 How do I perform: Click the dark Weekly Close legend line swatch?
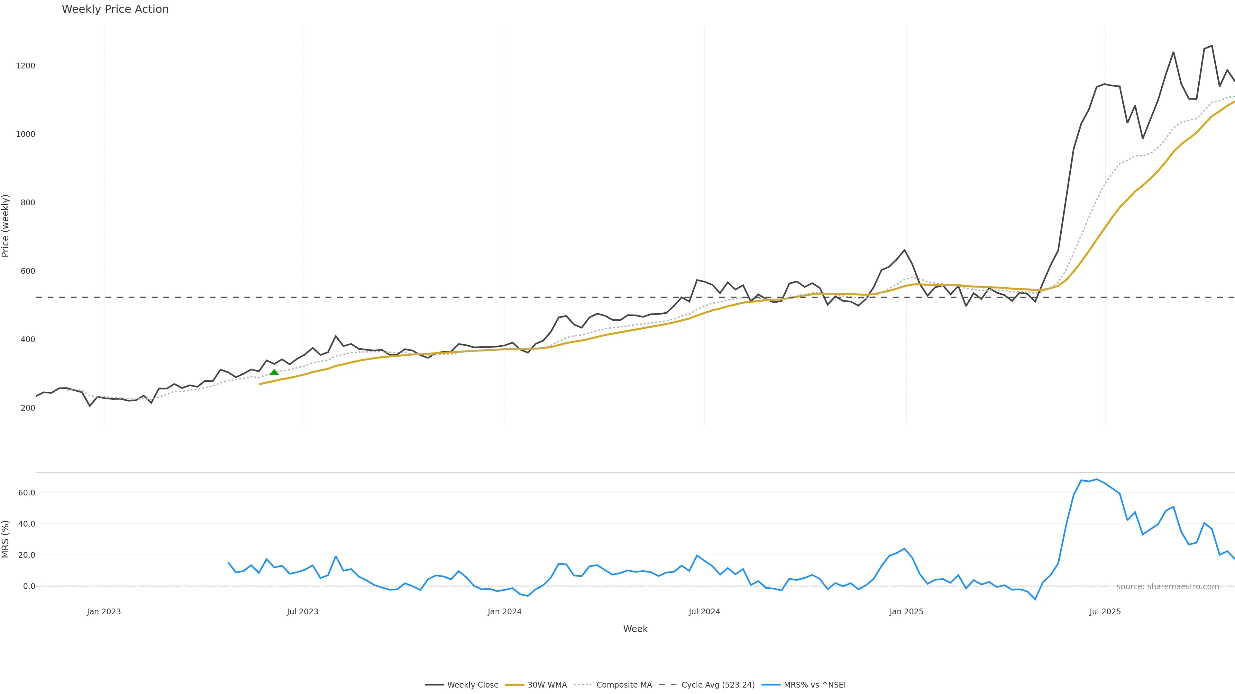pyautogui.click(x=434, y=685)
